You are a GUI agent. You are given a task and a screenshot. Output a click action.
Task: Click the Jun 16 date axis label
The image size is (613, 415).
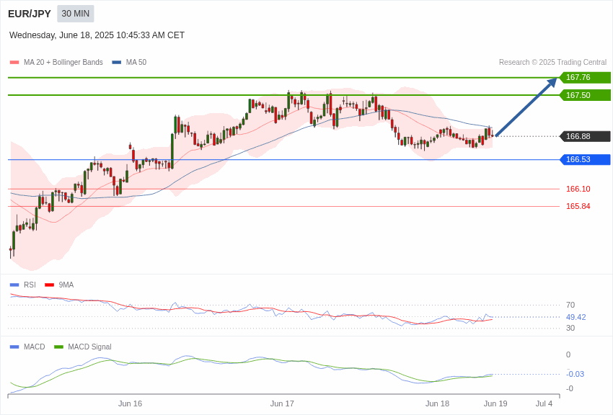131,403
